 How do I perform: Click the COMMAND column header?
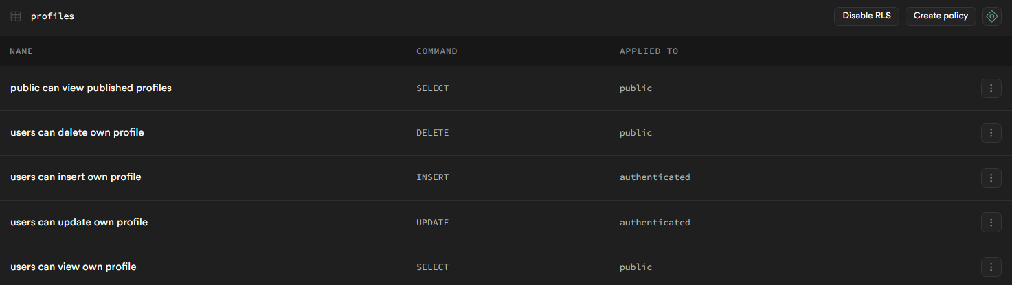click(x=437, y=51)
